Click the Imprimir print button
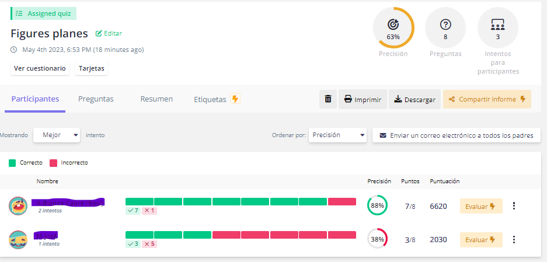The width and height of the screenshot is (547, 262). click(363, 99)
